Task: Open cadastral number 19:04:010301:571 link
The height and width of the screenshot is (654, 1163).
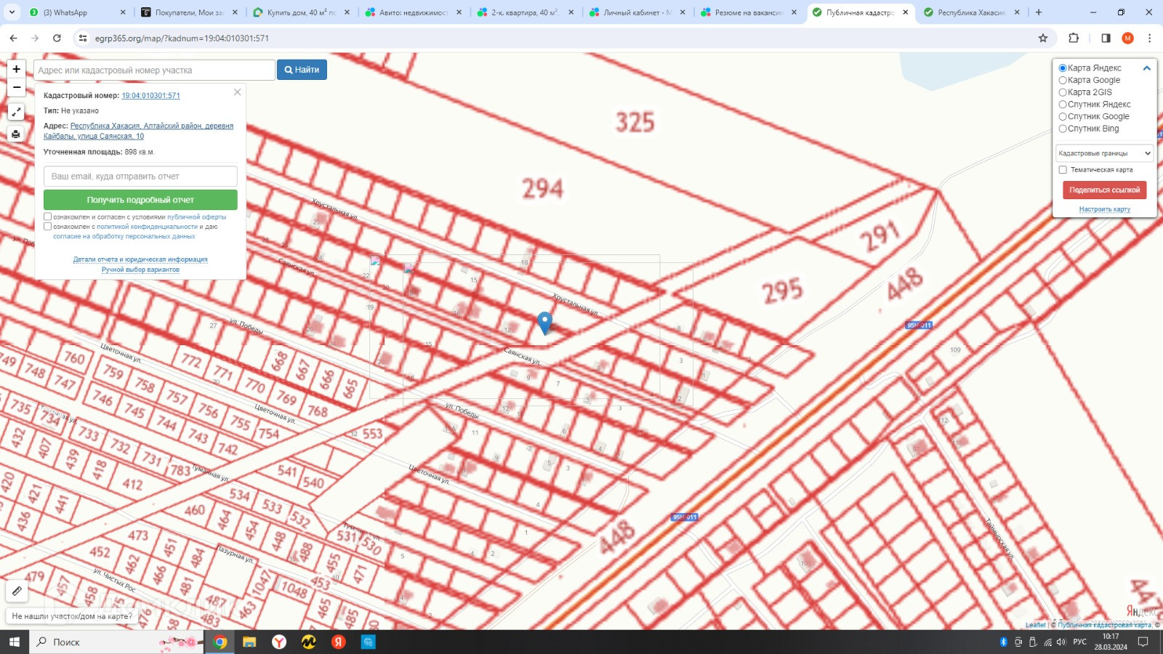Action: 150,96
